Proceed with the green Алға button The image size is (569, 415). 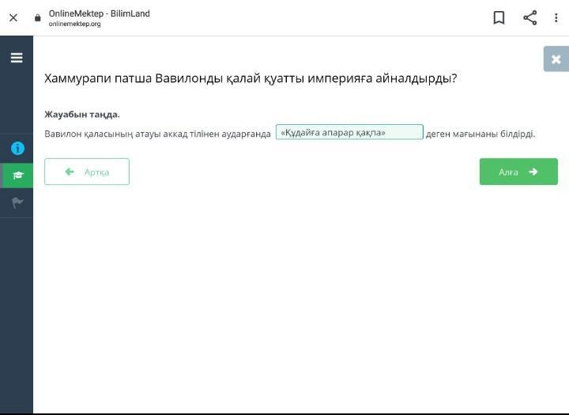(518, 172)
